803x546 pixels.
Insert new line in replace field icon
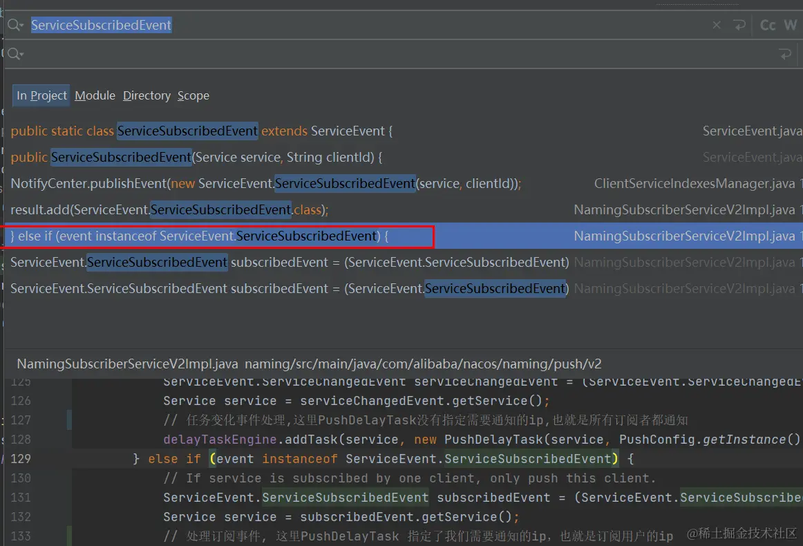tap(785, 54)
